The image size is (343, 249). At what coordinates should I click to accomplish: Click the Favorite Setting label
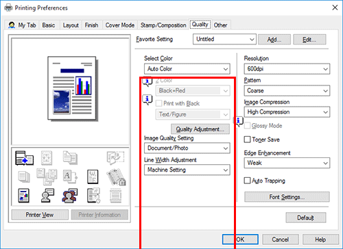(154, 39)
